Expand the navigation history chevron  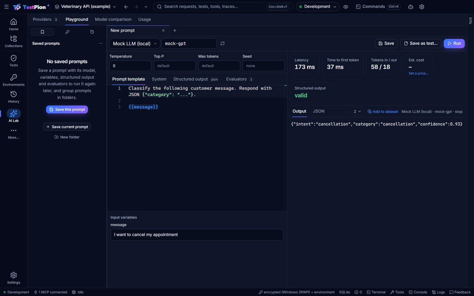(x=146, y=7)
